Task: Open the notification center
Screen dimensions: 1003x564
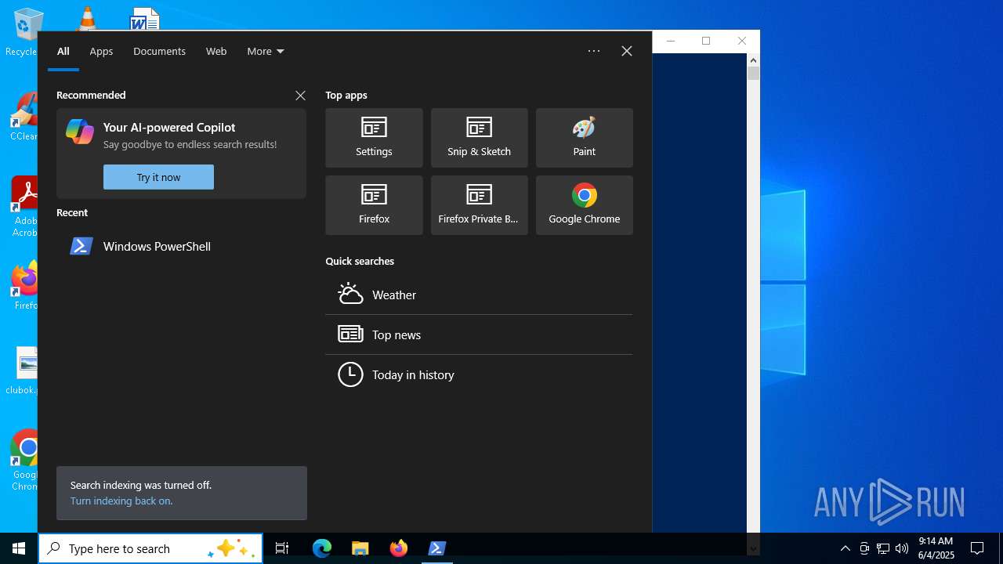Action: (977, 548)
